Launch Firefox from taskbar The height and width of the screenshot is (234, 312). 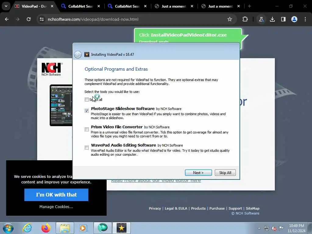pos(46,228)
